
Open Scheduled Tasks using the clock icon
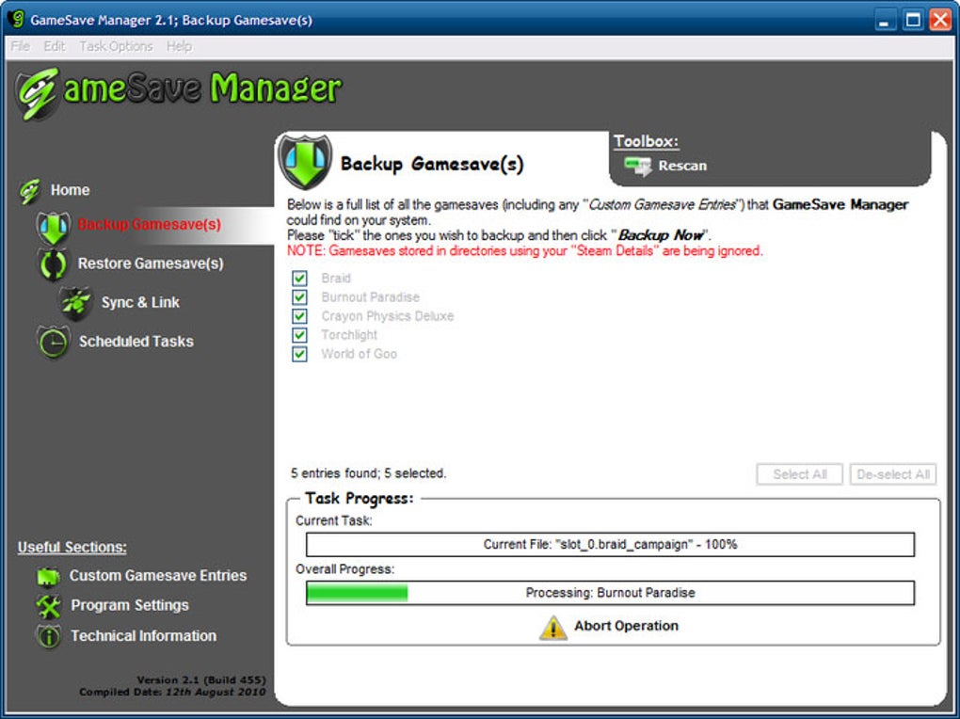point(55,341)
